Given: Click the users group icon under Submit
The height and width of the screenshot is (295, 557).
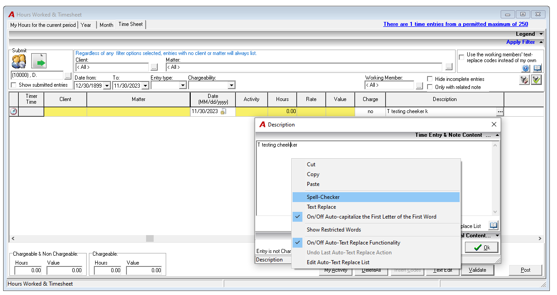Looking at the screenshot, I should point(19,61).
